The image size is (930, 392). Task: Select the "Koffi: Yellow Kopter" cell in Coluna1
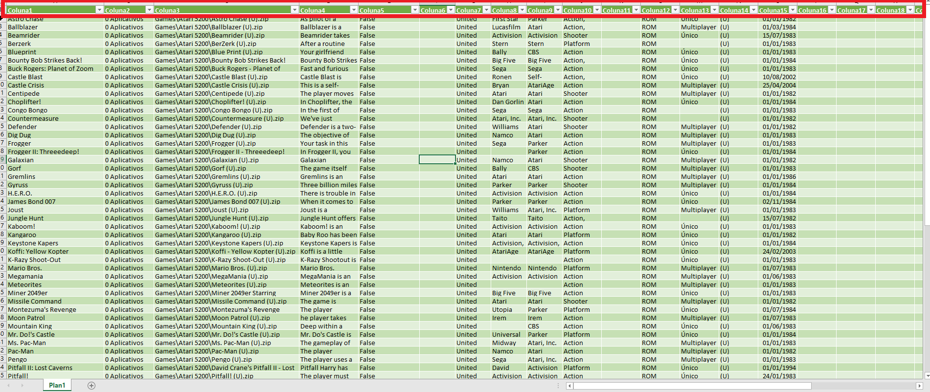55,251
